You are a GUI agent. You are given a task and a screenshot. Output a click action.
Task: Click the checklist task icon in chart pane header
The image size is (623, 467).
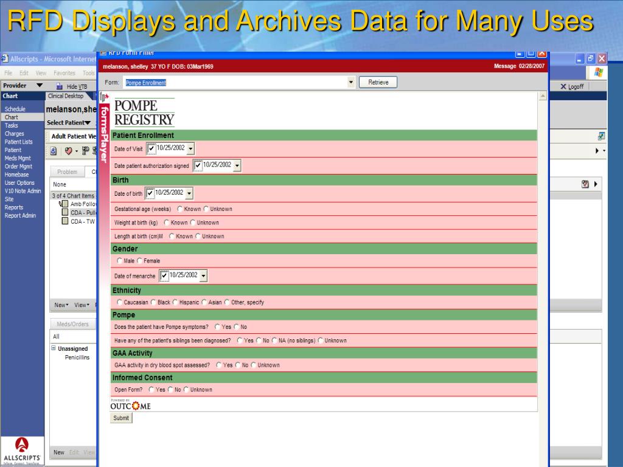coord(585,184)
